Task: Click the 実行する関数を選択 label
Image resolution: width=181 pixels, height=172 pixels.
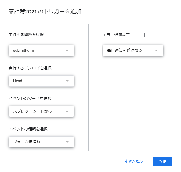Action: pyautogui.click(x=26, y=35)
